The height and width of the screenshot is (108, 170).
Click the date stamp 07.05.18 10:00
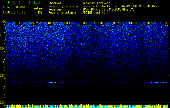pos(14,12)
